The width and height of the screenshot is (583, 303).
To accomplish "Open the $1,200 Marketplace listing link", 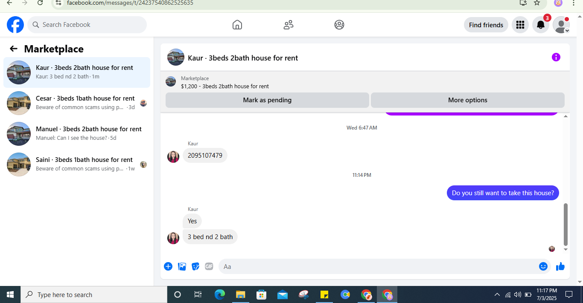I will click(225, 86).
